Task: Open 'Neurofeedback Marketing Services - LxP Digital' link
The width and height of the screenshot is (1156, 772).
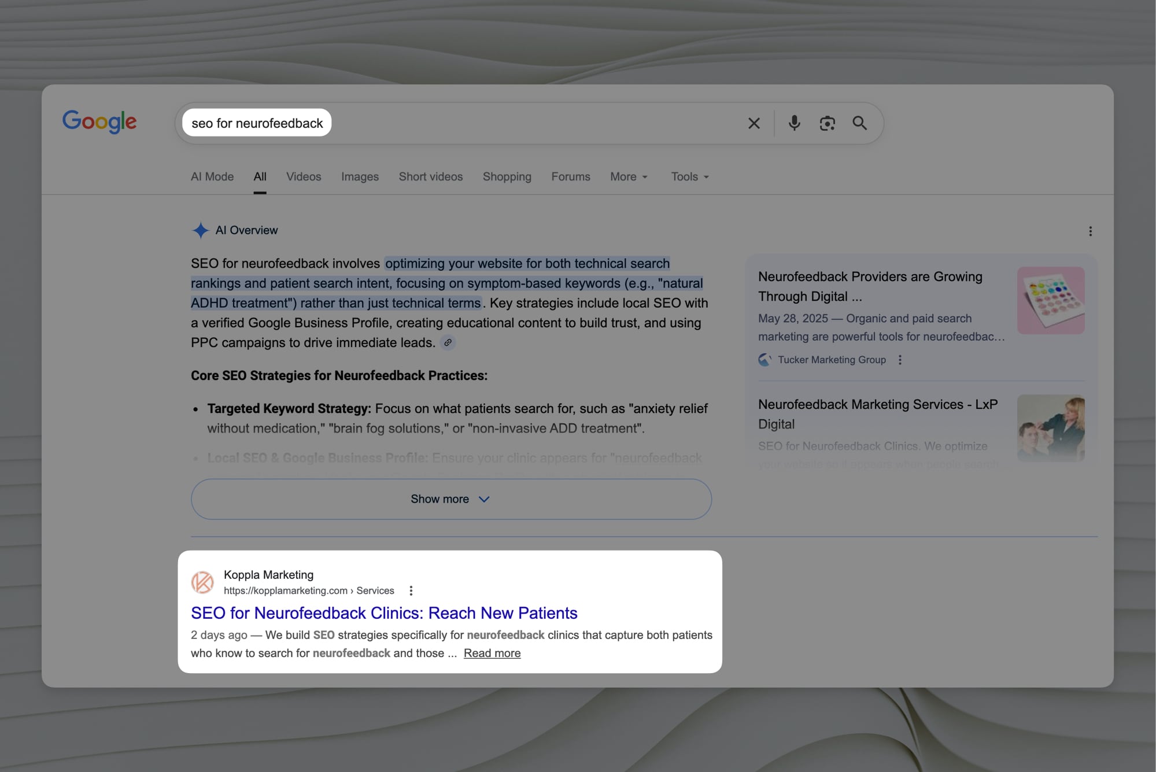Action: 878,414
